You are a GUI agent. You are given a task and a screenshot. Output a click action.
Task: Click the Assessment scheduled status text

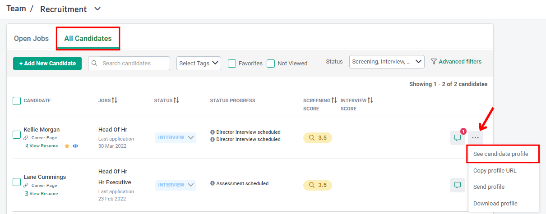(242, 183)
